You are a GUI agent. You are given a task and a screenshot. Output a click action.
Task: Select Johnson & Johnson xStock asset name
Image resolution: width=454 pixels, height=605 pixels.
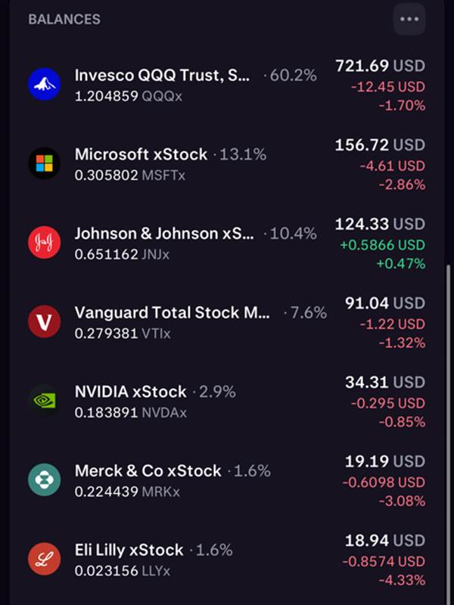pyautogui.click(x=164, y=234)
